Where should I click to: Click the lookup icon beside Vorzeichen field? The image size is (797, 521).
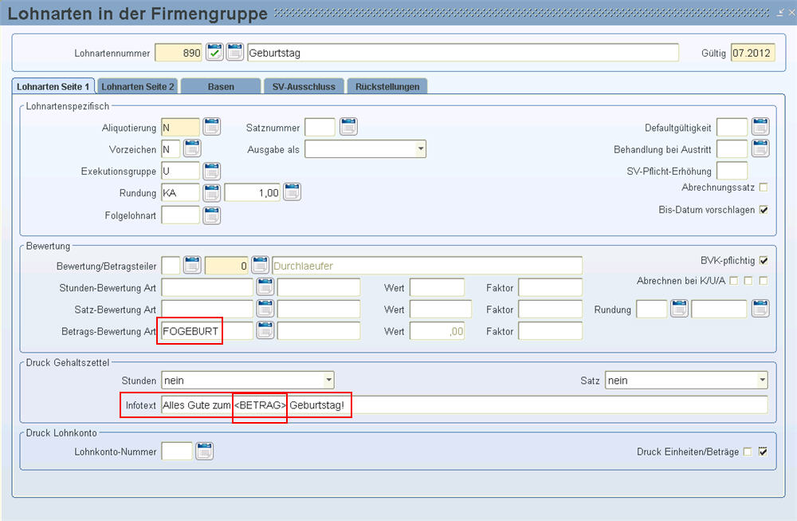192,148
